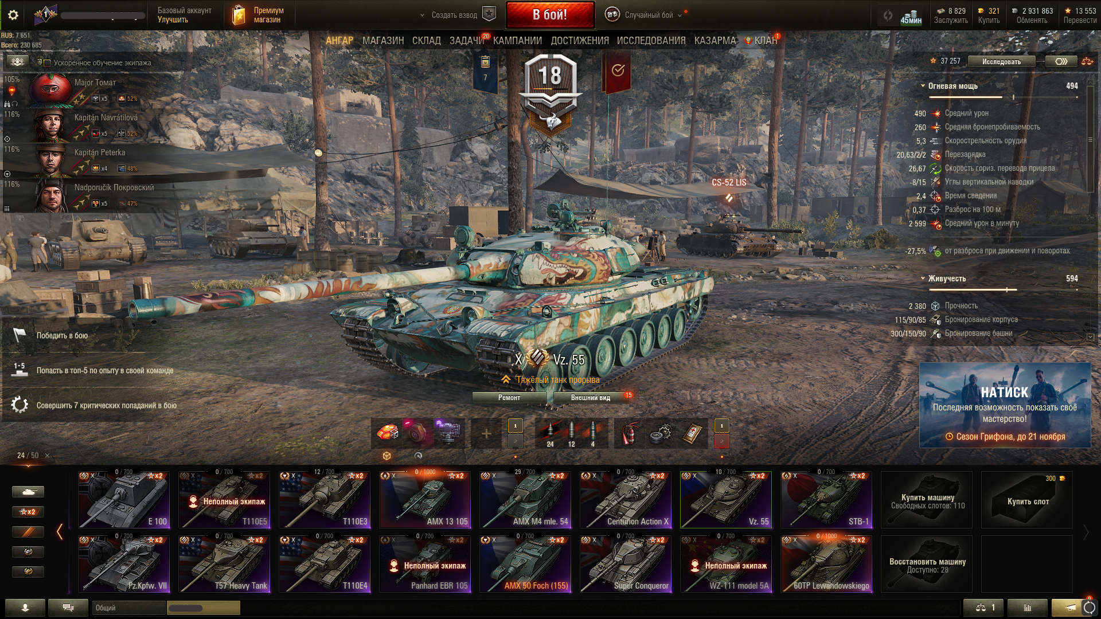1101x619 pixels.
Task: Open the empty equipment slot with plus
Action: [x=486, y=434]
